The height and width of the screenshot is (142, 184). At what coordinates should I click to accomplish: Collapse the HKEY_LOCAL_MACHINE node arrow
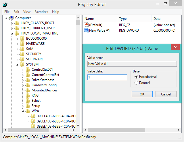12,34
